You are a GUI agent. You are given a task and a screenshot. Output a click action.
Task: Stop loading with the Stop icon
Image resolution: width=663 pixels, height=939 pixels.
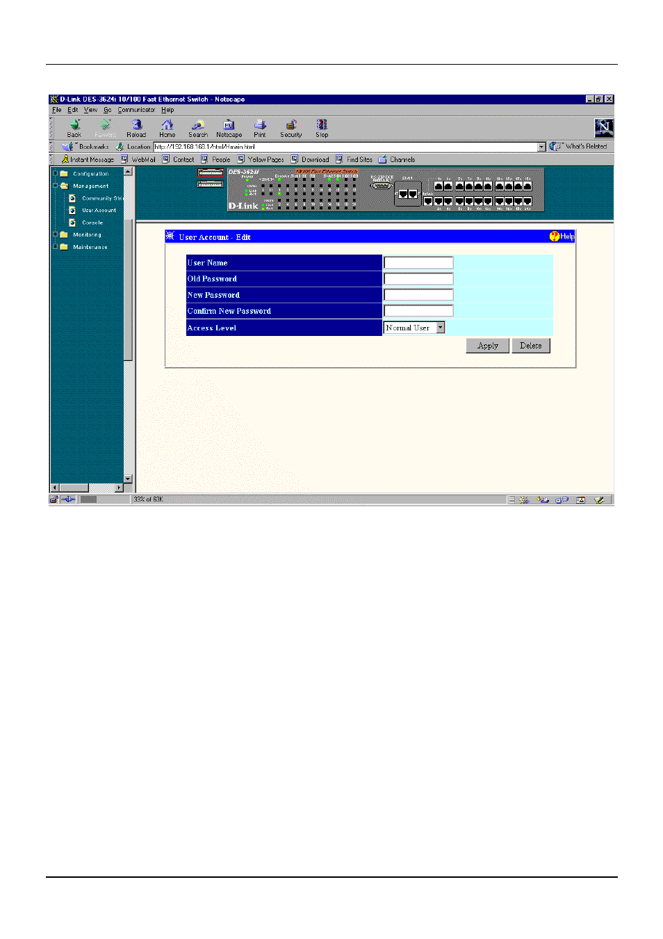point(322,125)
